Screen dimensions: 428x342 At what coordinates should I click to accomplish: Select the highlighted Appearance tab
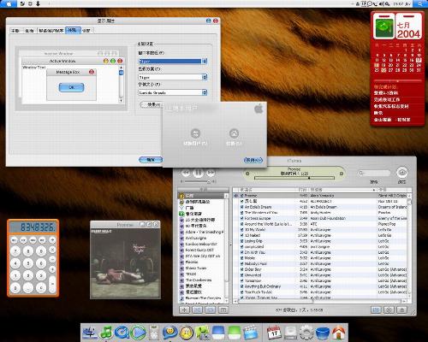(x=73, y=30)
